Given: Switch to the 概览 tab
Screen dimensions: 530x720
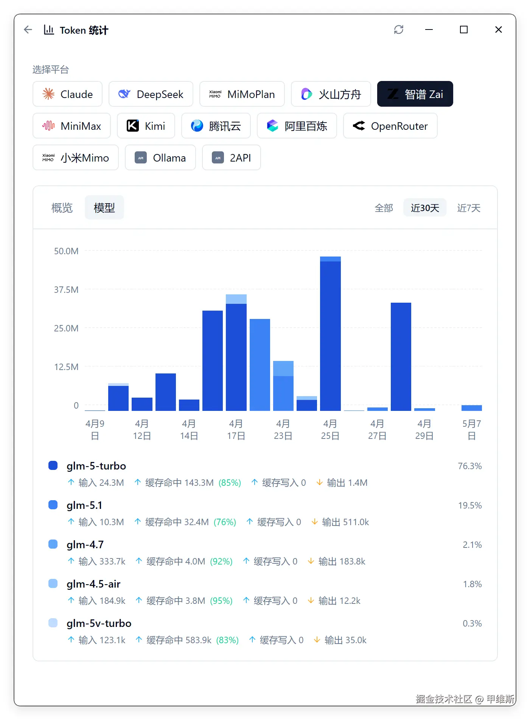Looking at the screenshot, I should click(62, 207).
